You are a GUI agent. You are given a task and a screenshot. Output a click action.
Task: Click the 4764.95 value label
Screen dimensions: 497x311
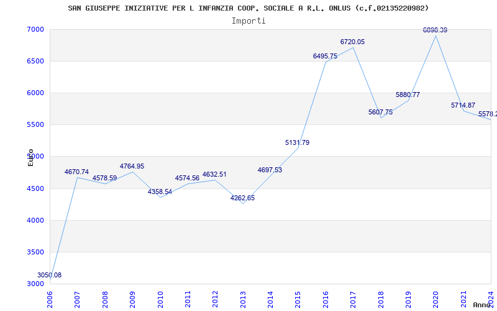[132, 166]
